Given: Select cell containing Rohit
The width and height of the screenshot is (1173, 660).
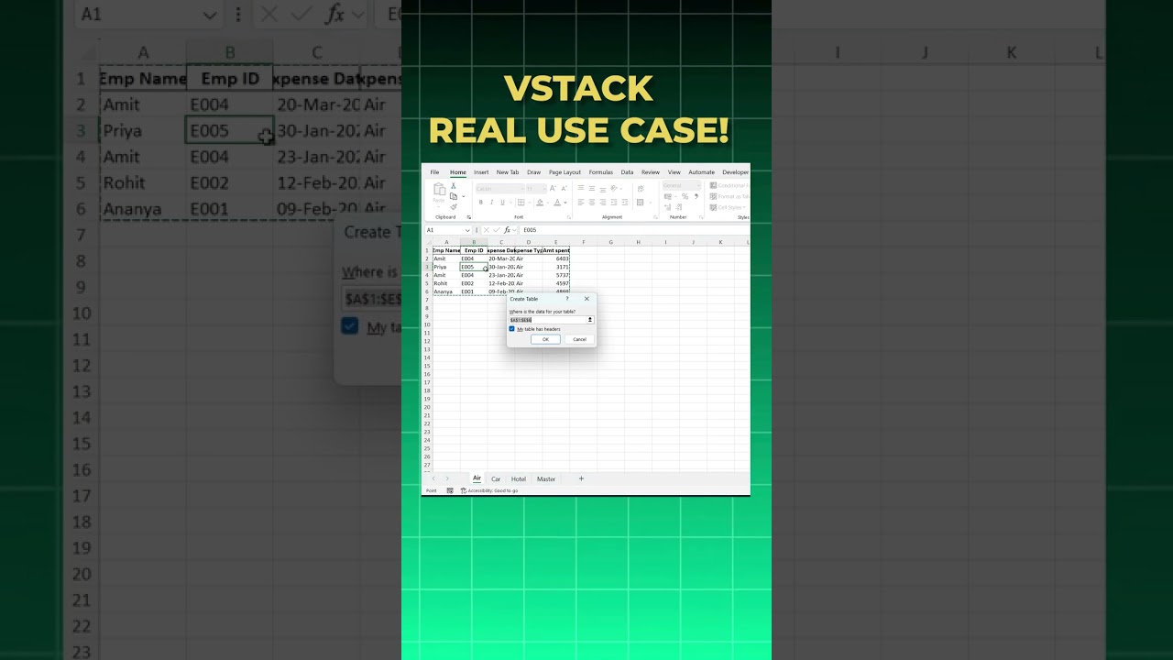Looking at the screenshot, I should 446,283.
